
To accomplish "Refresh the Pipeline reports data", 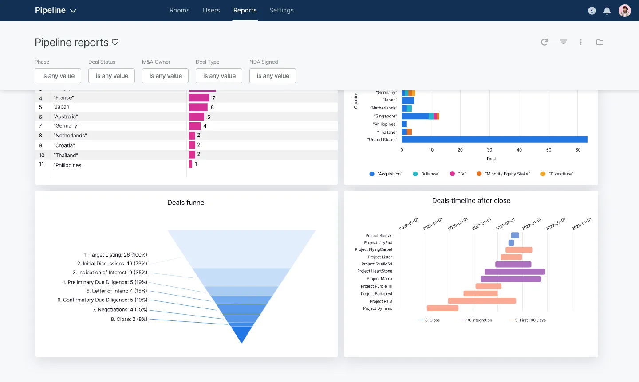I will coord(544,42).
